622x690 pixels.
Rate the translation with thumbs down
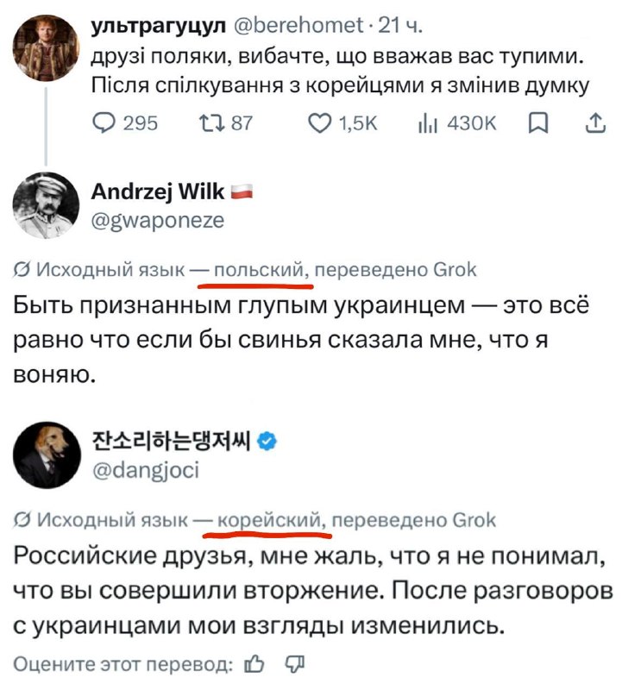[295, 664]
